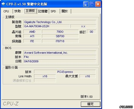134x109 pixels.
Task: Click the x.x model revision field
Action: coord(83,26)
